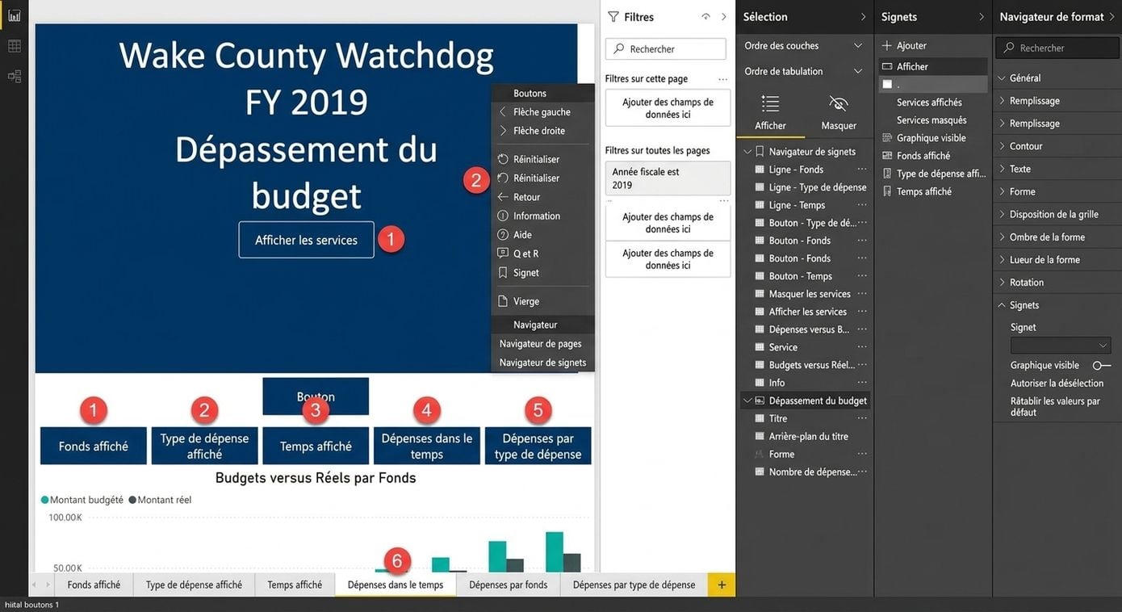Collapse the Navigateur de signets group
This screenshot has width=1122, height=612.
pyautogui.click(x=747, y=152)
